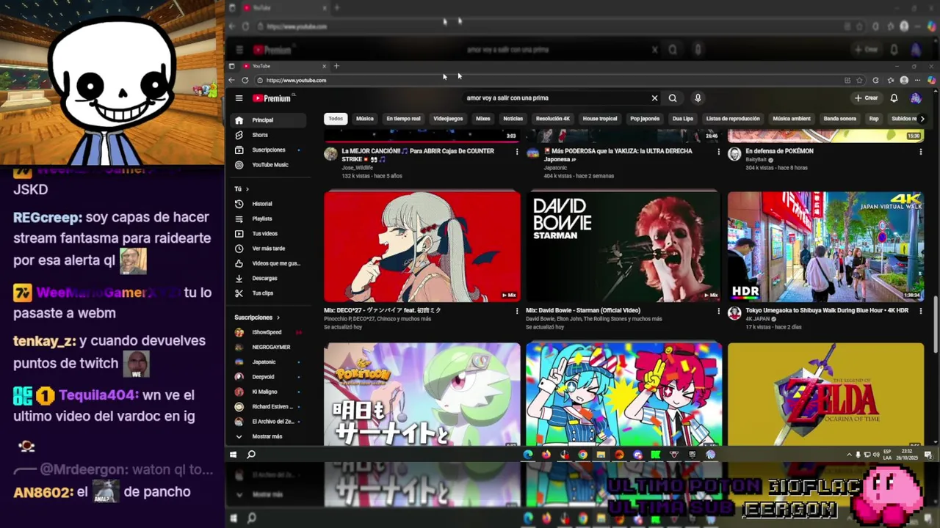This screenshot has height=528, width=940.
Task: Select the Mixes filter chip
Action: 482,119
